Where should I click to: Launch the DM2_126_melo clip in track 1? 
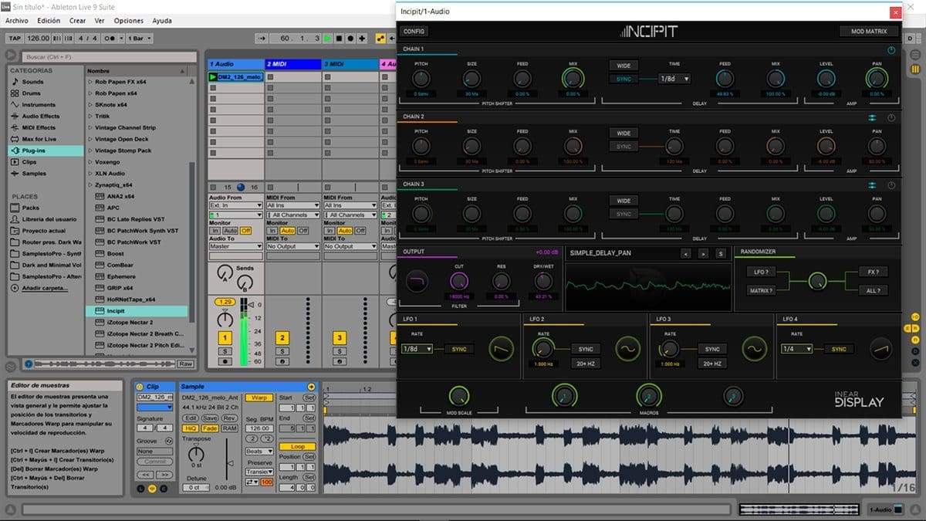pos(213,77)
